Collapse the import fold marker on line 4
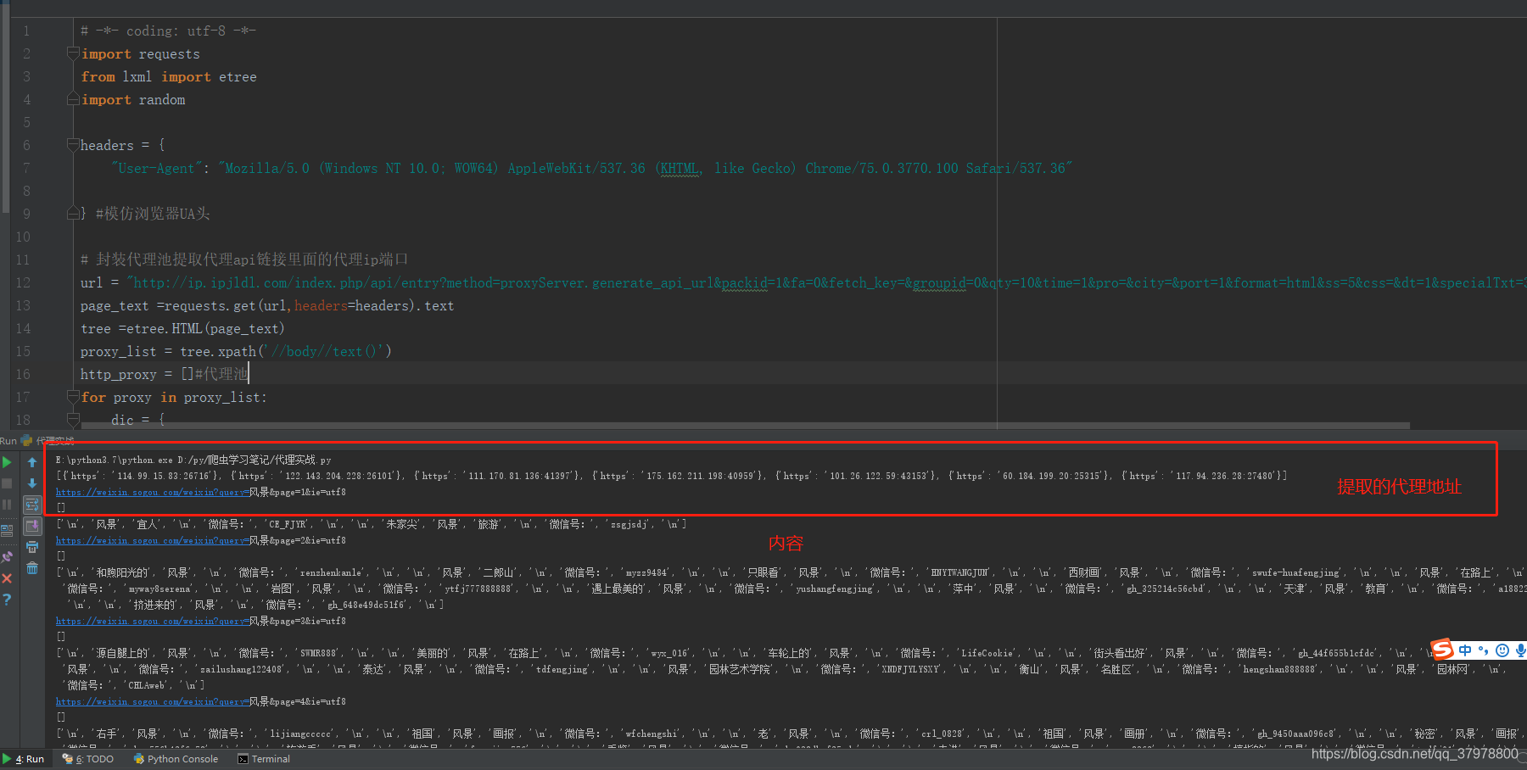 coord(73,99)
